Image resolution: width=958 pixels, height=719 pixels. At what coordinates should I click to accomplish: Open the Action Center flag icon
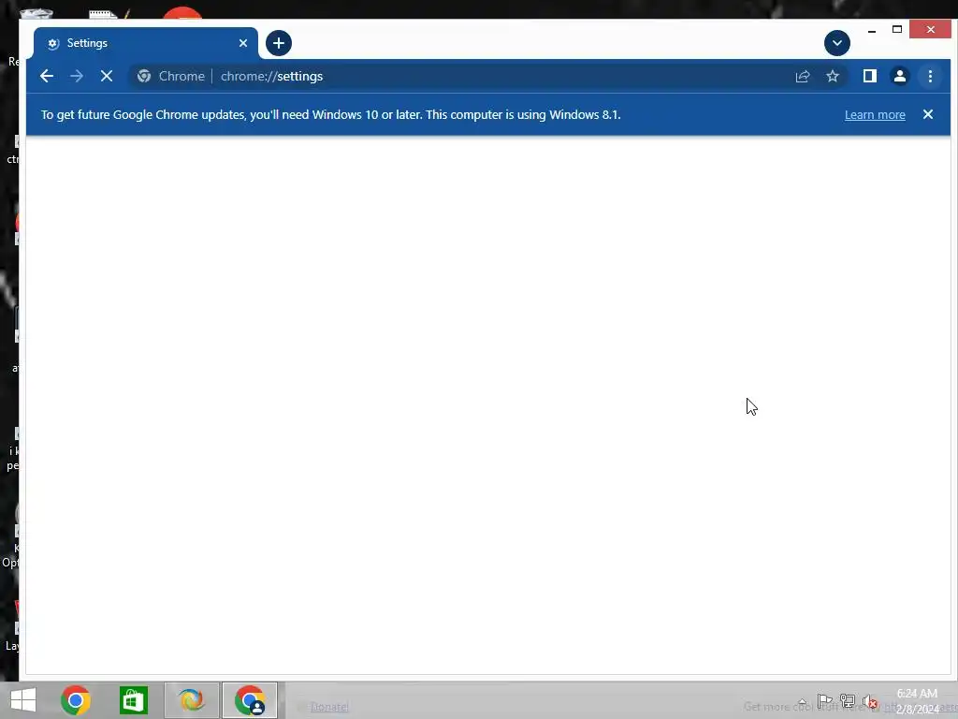824,700
